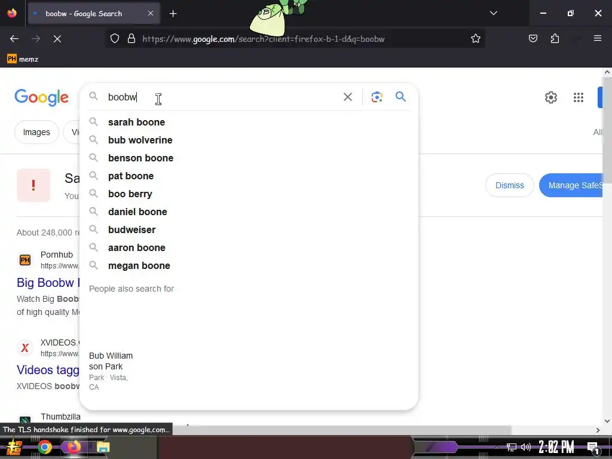Open a new tab with plus button
This screenshot has width=612, height=459.
coord(173,14)
